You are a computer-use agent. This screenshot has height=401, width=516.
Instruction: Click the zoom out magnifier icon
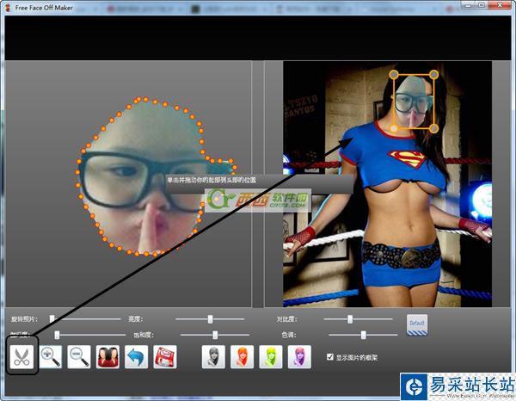79,357
